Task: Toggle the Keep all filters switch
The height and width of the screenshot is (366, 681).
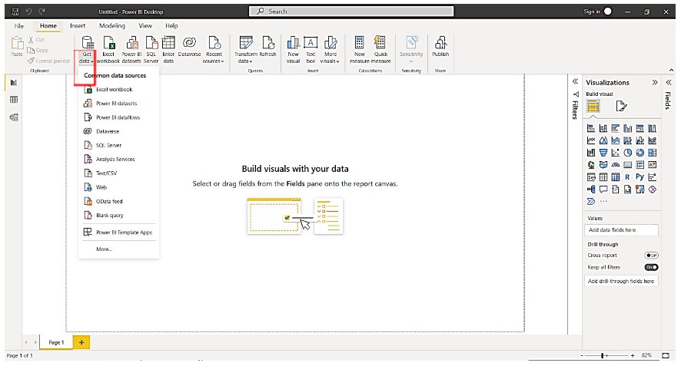Action: [651, 267]
